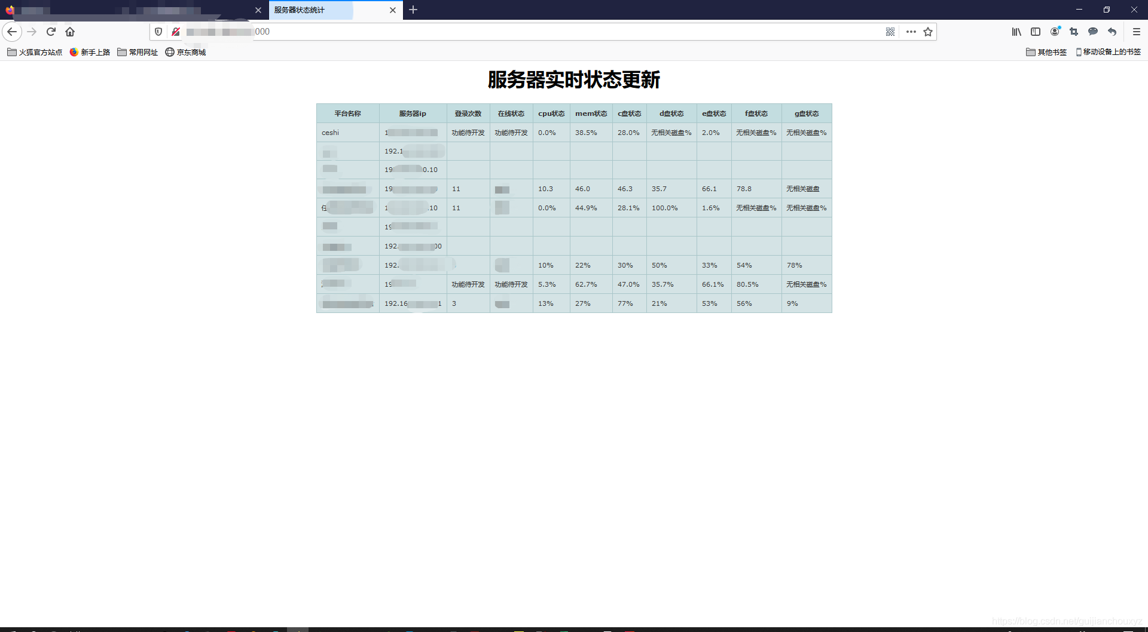Open the Library icon
The width and height of the screenshot is (1148, 632).
[x=1016, y=32]
